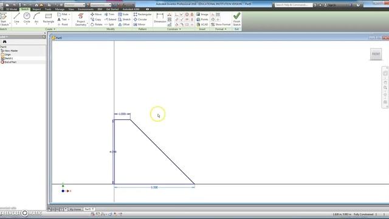Click the Point tool
The image size is (389, 219).
click(x=63, y=24)
